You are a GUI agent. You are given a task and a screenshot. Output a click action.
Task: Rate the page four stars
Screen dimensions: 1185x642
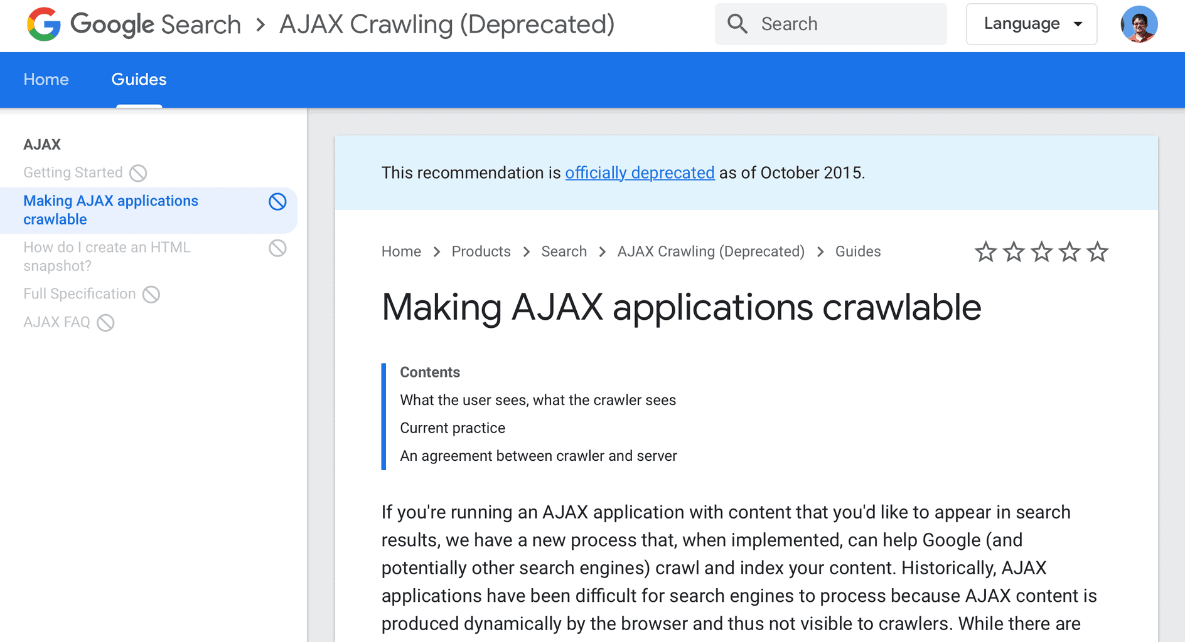1070,251
